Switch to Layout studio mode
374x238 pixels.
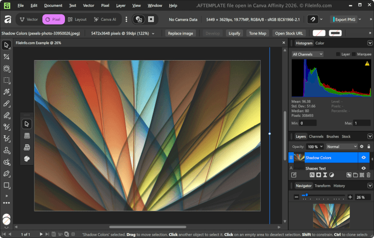pos(77,19)
